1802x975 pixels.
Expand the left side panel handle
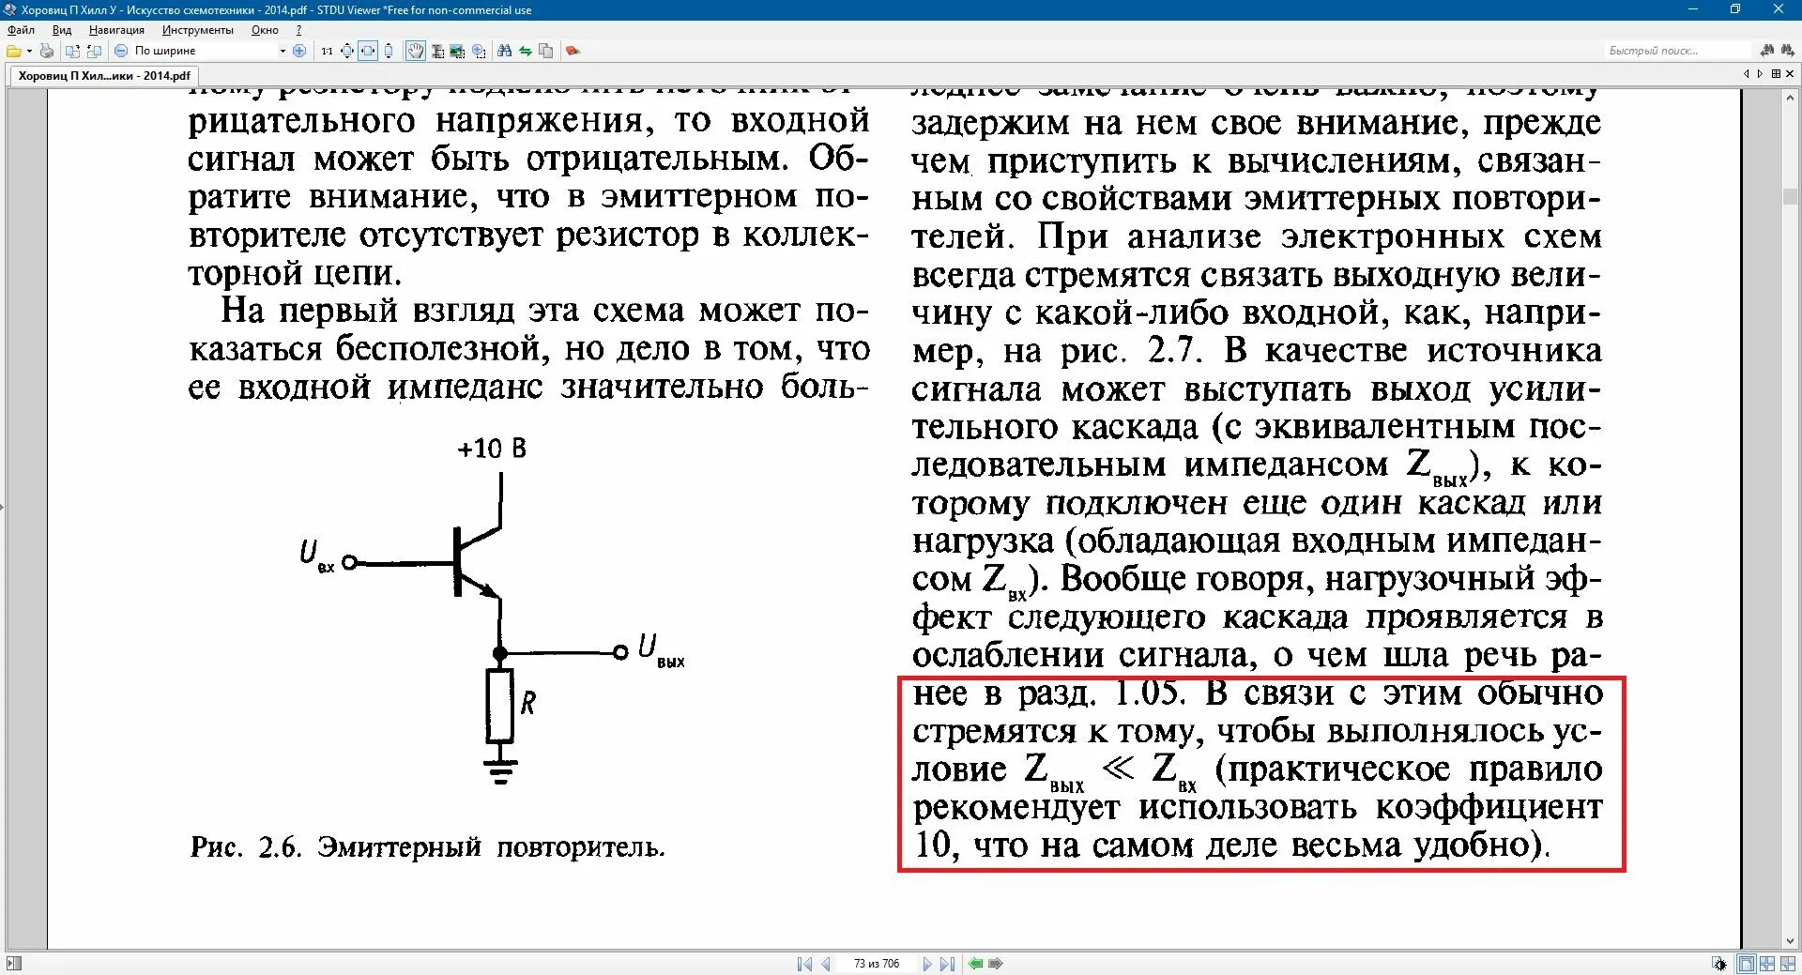click(3, 507)
